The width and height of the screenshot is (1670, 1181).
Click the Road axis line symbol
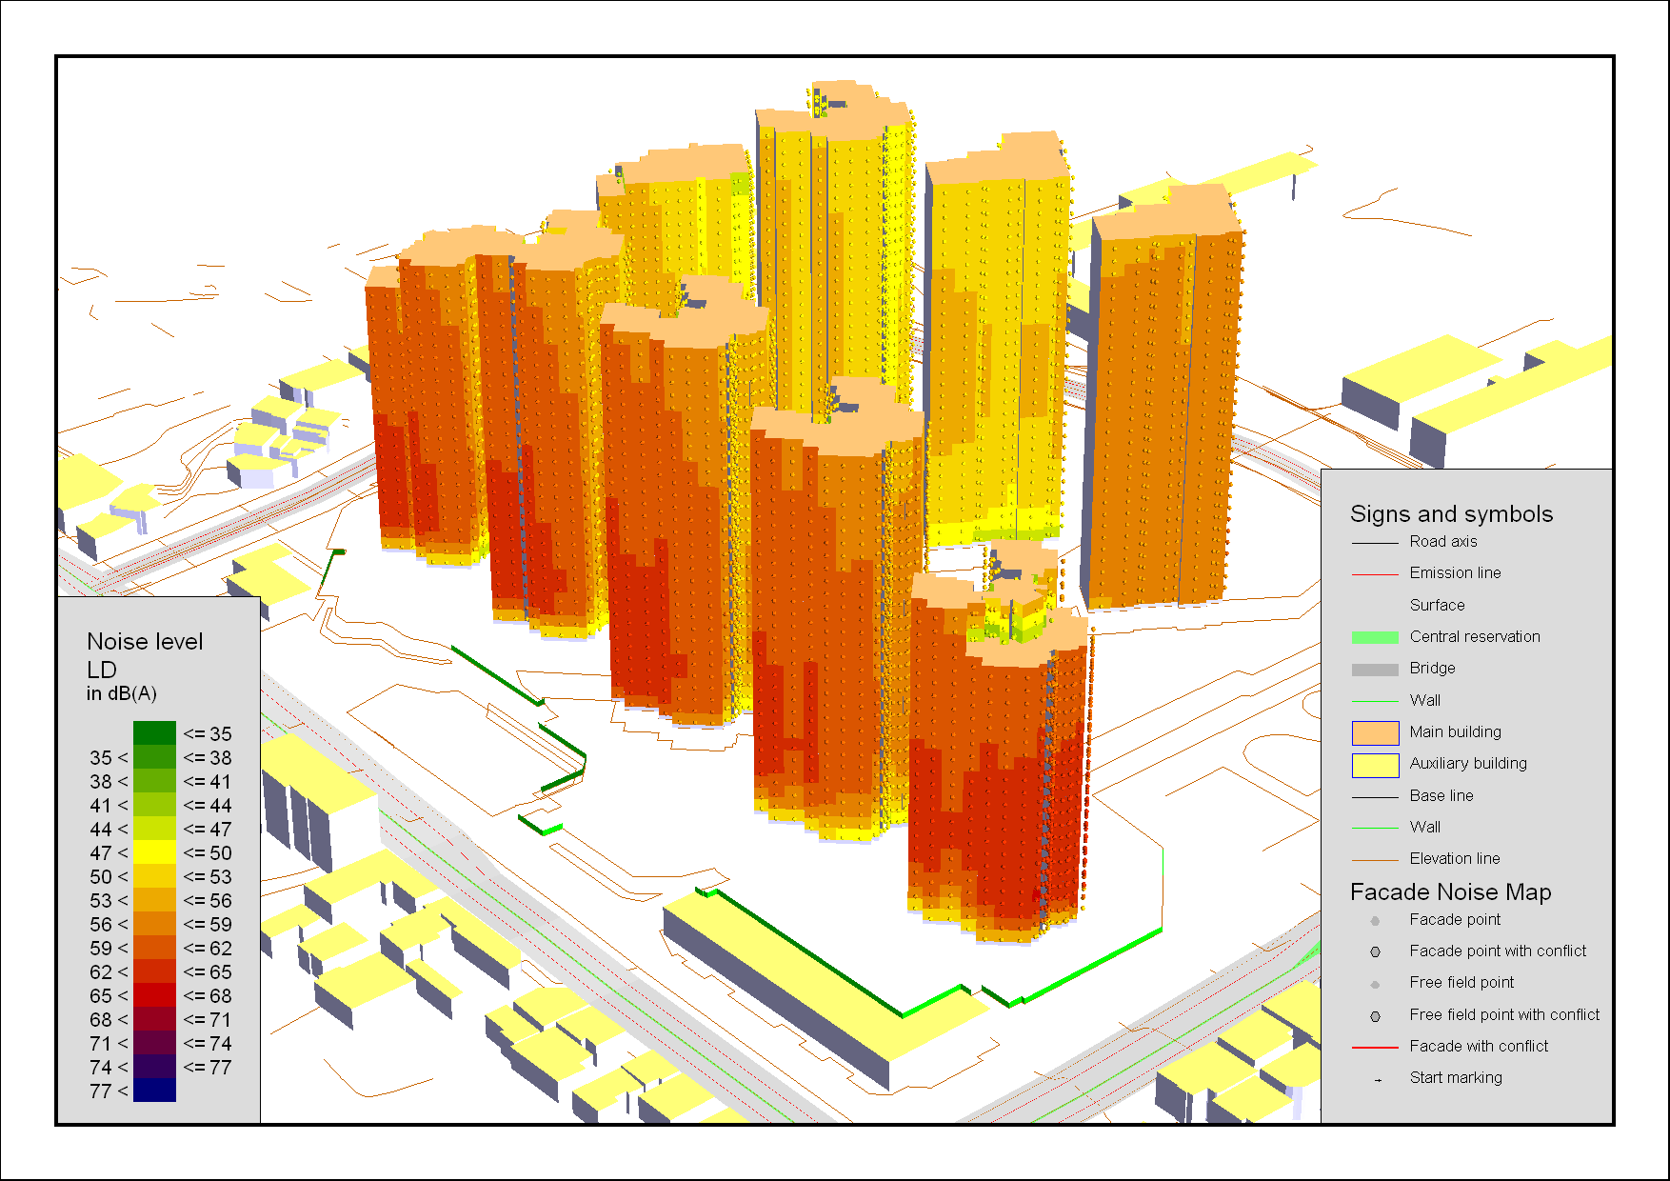1375,543
